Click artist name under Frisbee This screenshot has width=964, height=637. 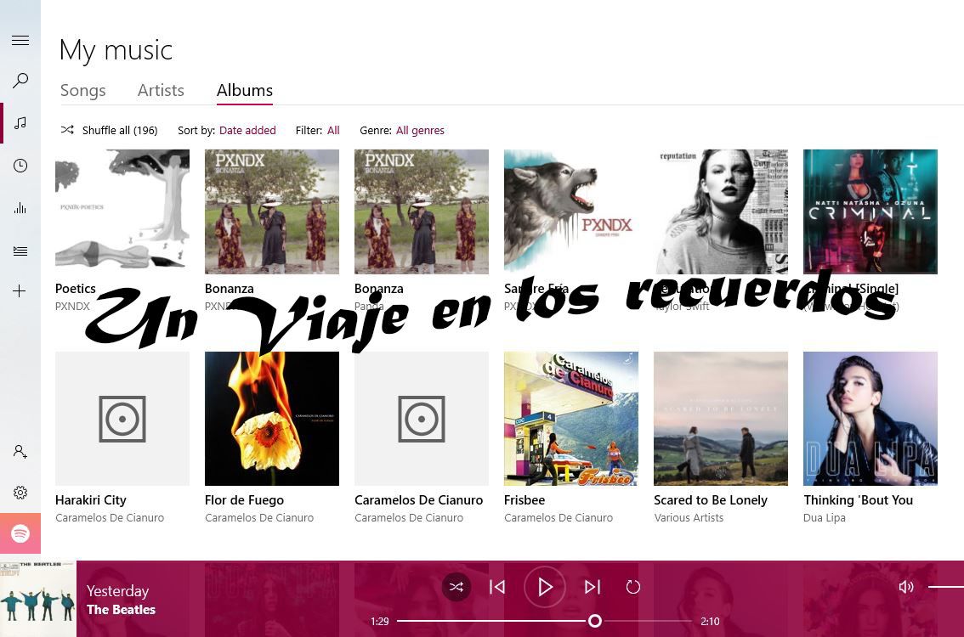[559, 518]
